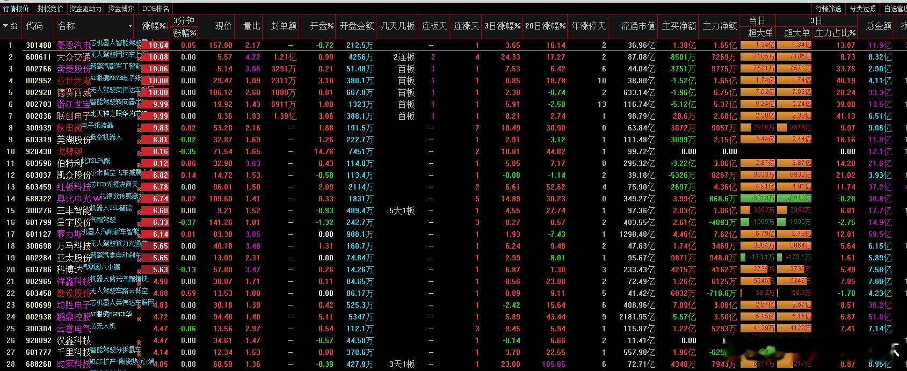Sort by the 量比 column header
The height and width of the screenshot is (371, 907).
point(251,26)
